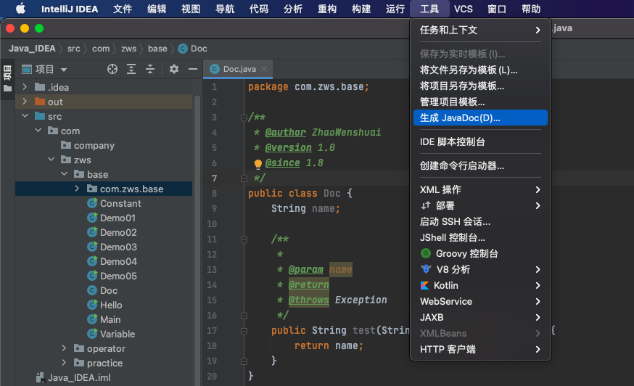Open the Apple menu

coord(20,9)
